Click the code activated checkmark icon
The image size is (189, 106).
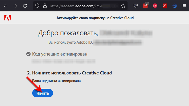28,54
